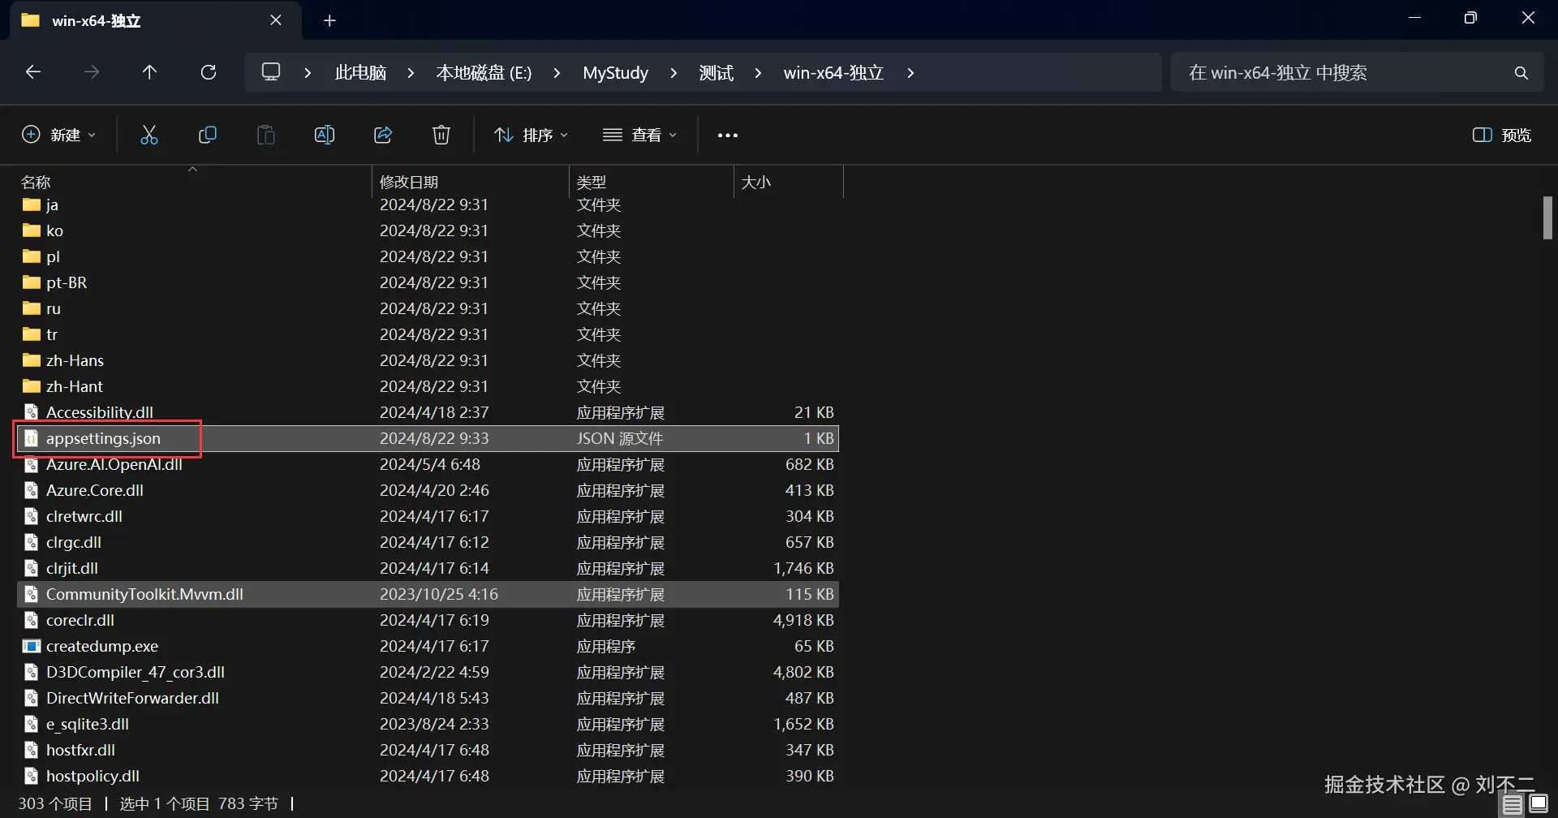Image resolution: width=1558 pixels, height=818 pixels.
Task: Click the e_sqlite3.dll file icon
Action: pyautogui.click(x=32, y=724)
